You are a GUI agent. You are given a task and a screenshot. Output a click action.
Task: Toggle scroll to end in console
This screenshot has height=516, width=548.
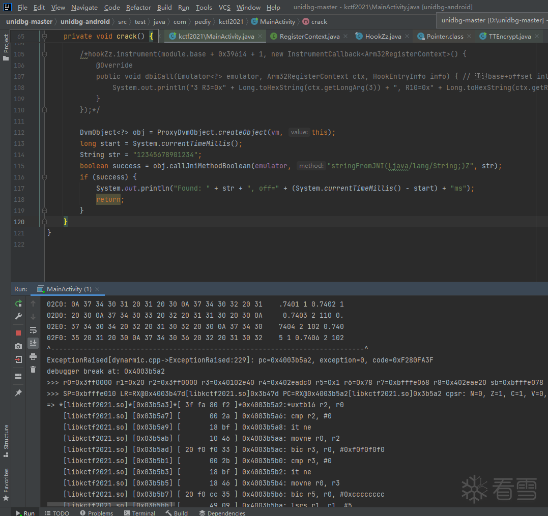pyautogui.click(x=33, y=343)
